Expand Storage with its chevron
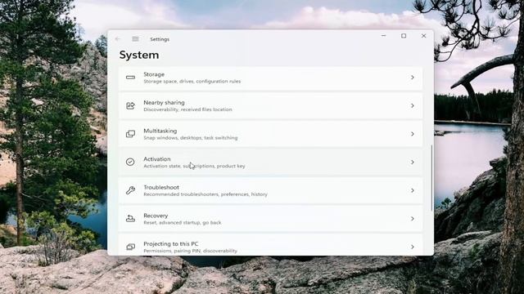Viewport: 524px width, 294px height. (413, 78)
